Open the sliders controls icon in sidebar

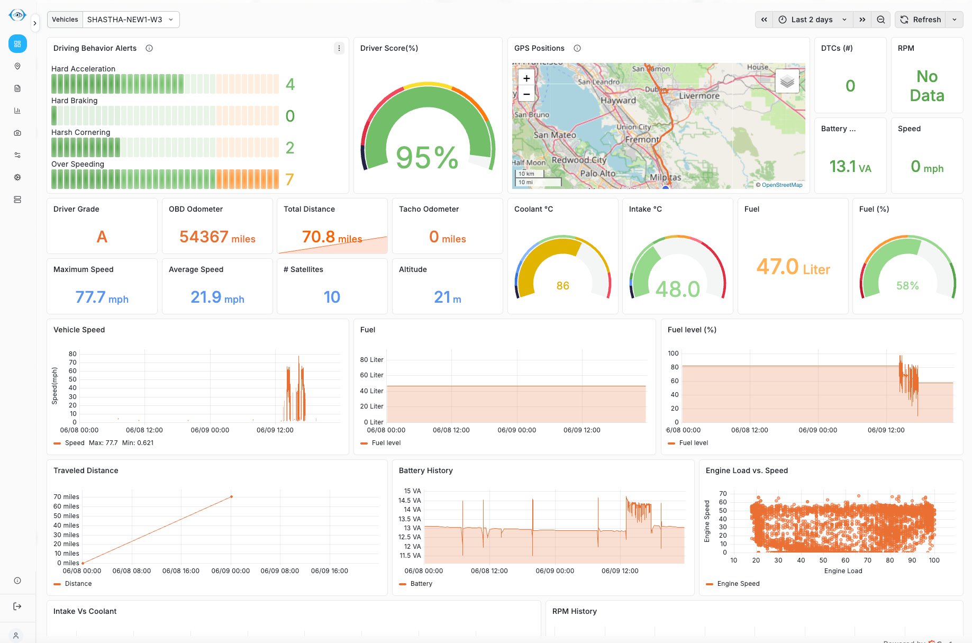[x=17, y=155]
